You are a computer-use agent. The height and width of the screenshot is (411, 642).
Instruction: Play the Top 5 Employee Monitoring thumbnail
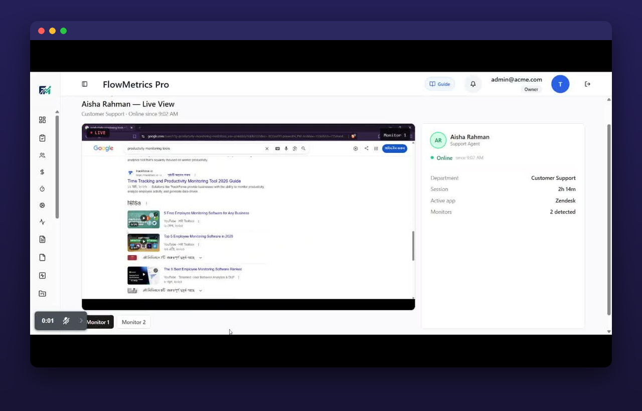coord(143,243)
